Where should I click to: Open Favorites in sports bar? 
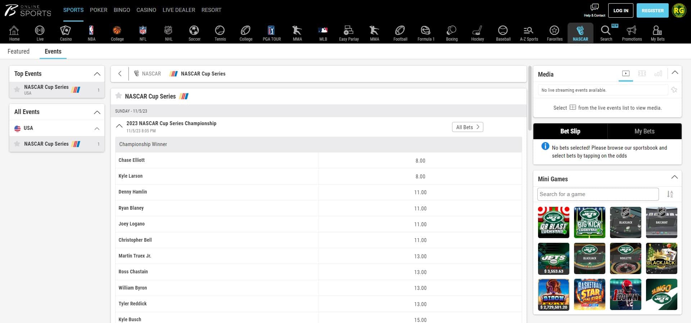click(x=555, y=33)
